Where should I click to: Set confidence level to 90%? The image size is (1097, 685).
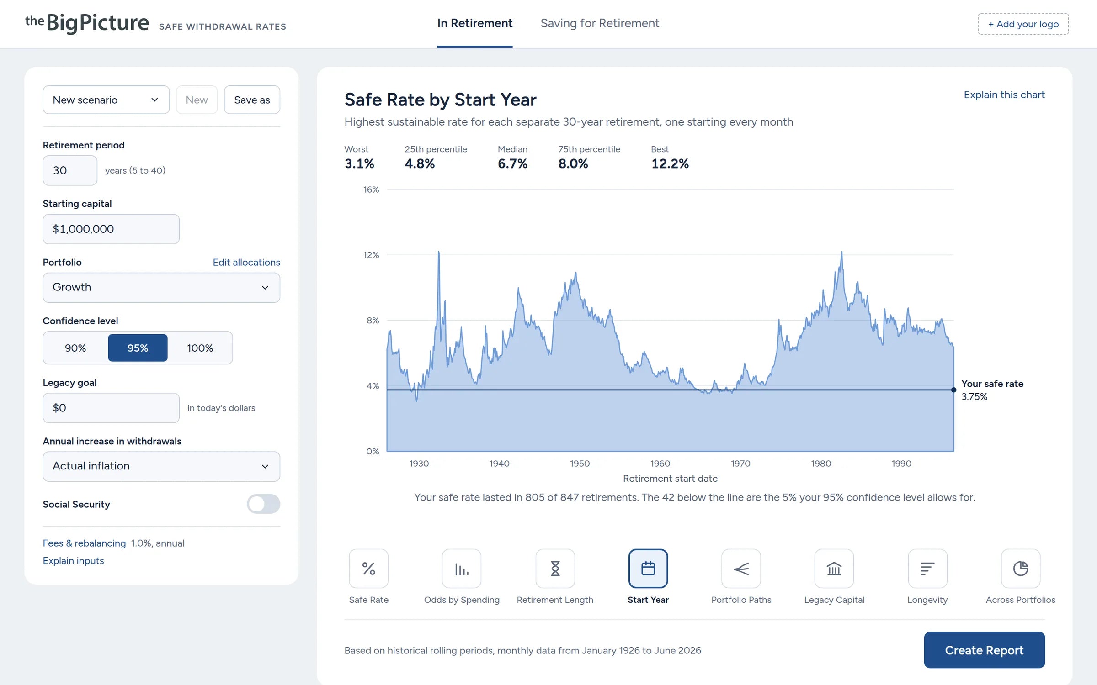pos(75,348)
